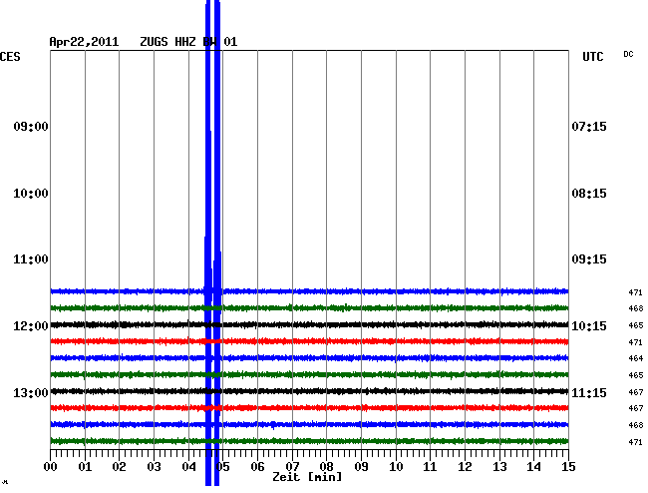Click DC value 467 beside the 11:15 trace
Viewport: 648px width, 493px height.
pyautogui.click(x=636, y=392)
